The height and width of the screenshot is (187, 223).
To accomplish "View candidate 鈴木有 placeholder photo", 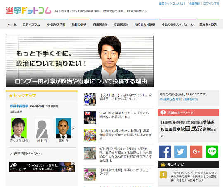I will 42,128.
